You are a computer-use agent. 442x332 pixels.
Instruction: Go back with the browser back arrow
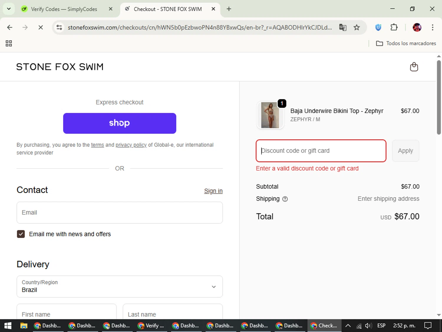10,27
